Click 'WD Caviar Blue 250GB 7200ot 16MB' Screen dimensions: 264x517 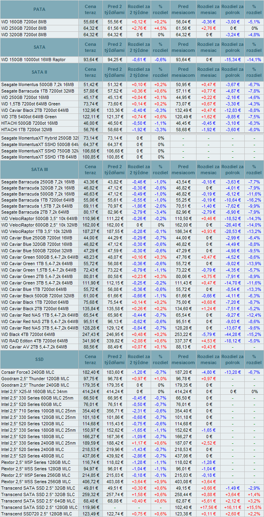[x=37, y=238]
